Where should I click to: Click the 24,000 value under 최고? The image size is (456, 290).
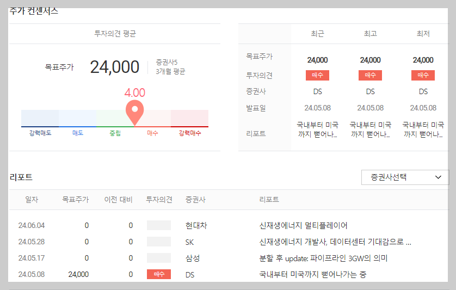click(370, 60)
